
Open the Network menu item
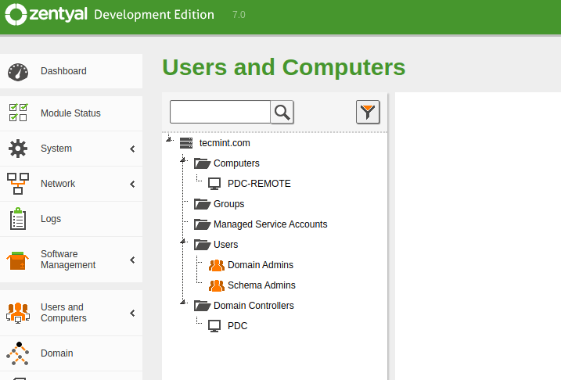click(x=71, y=184)
